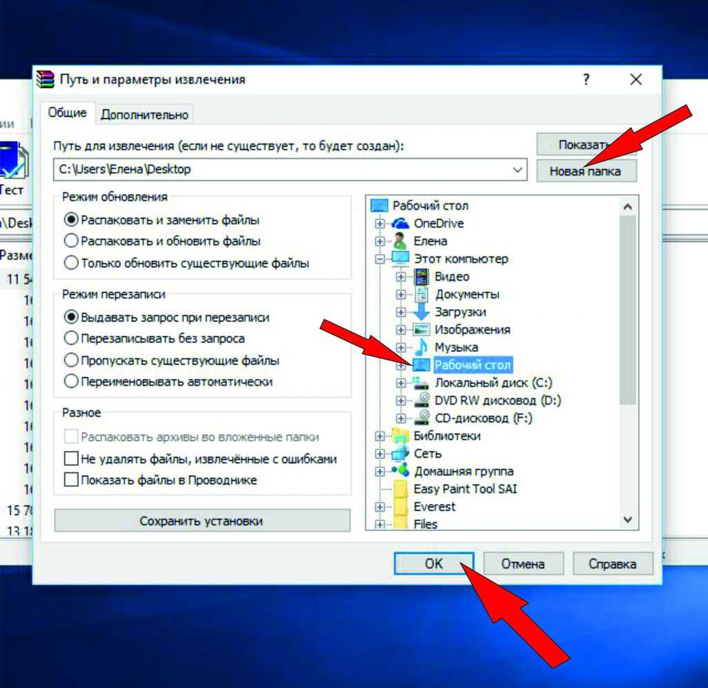708x688 pixels.
Task: Select Музыка label in the tree
Action: [x=456, y=347]
